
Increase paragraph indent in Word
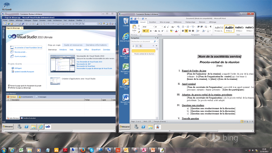coord(201,27)
